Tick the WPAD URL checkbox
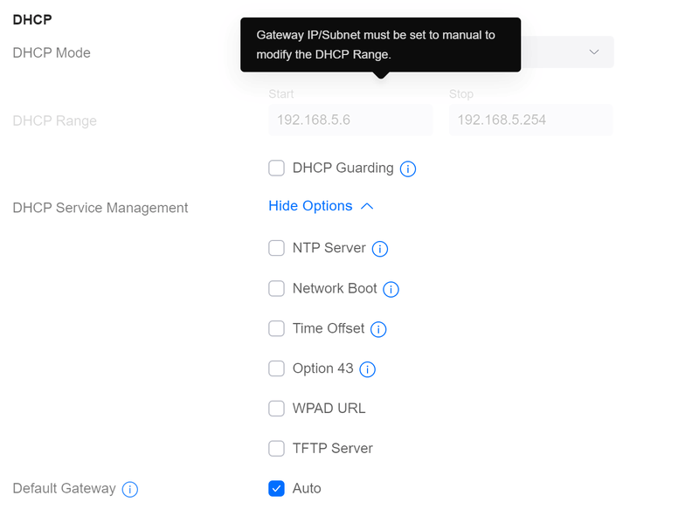The image size is (699, 516). pyautogui.click(x=277, y=408)
